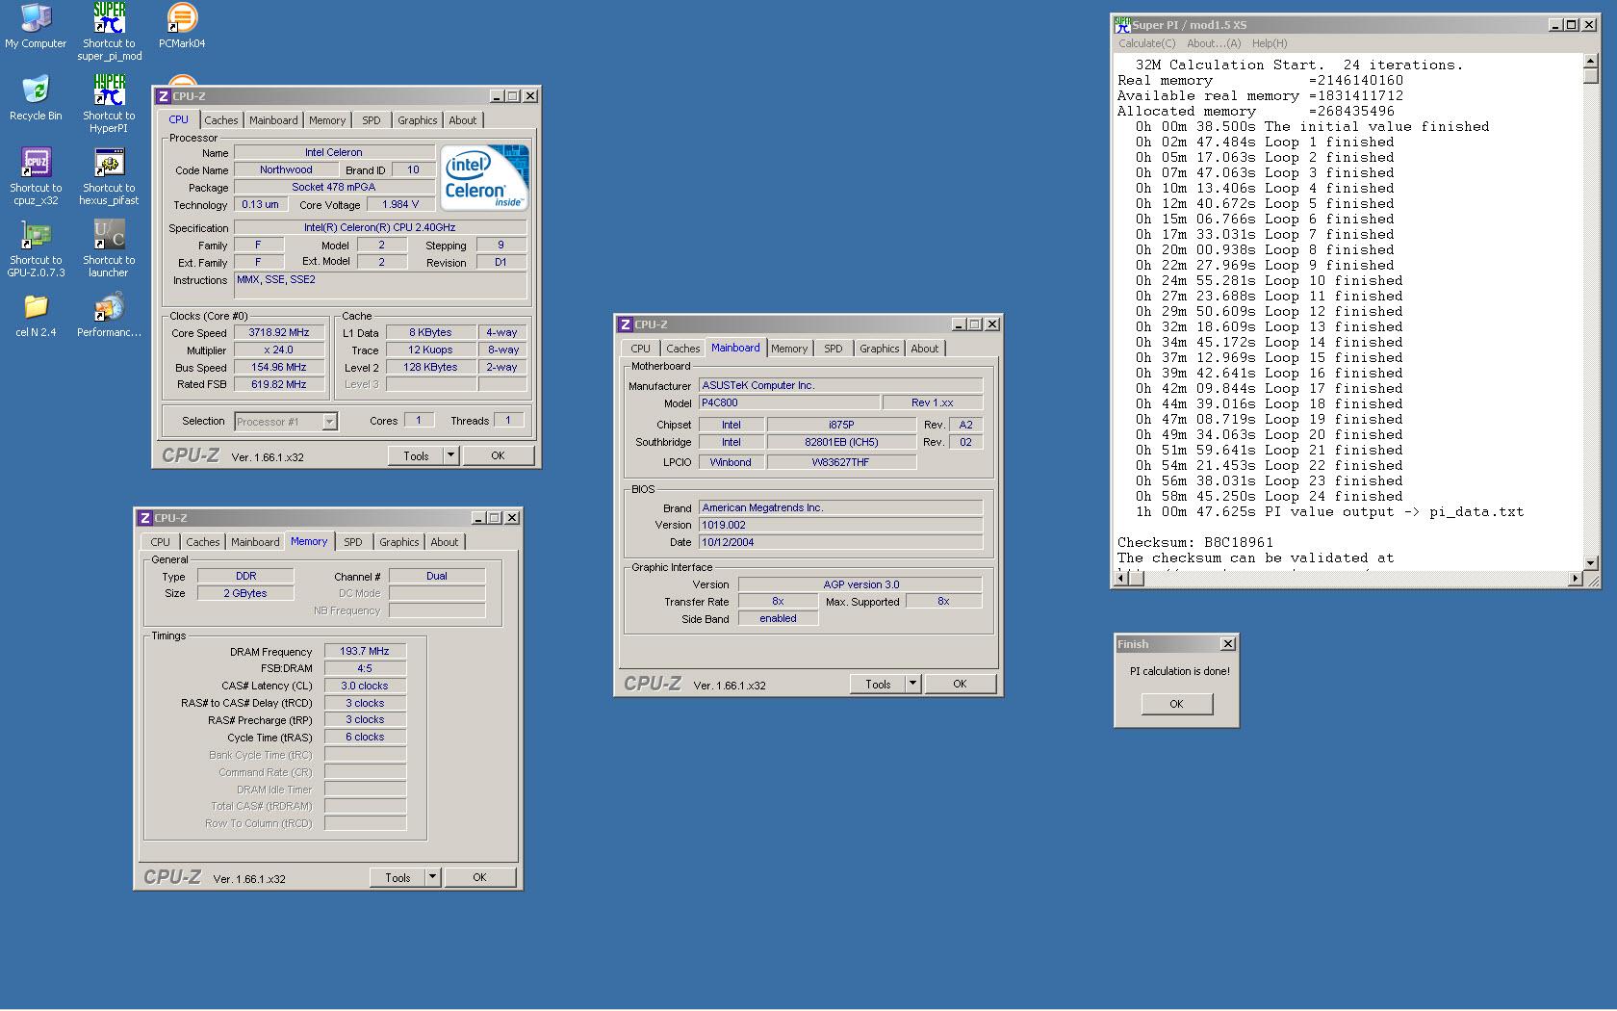This screenshot has width=1617, height=1011.
Task: Click OK in the Mainboard tab window
Action: 960,684
